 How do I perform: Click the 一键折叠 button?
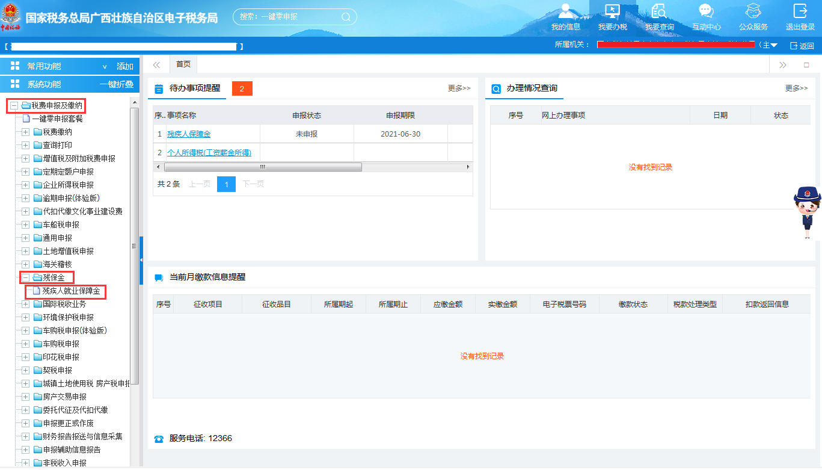[116, 85]
